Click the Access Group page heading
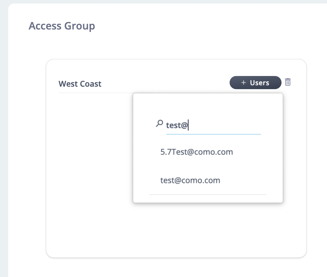Viewport: 327px width, 277px height. point(62,26)
